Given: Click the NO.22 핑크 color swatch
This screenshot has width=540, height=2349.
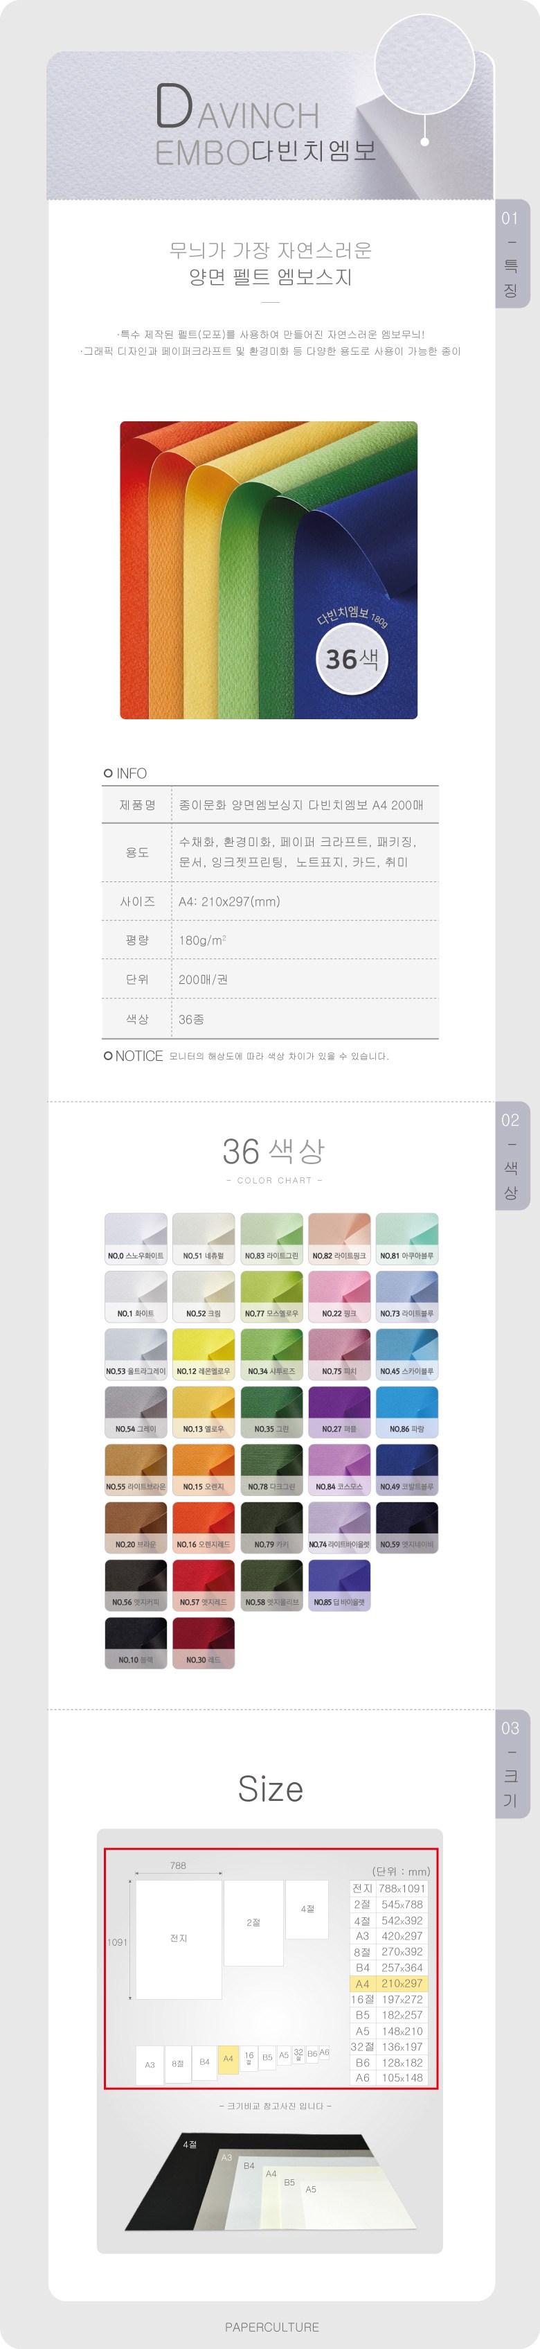Looking at the screenshot, I should tap(339, 1296).
